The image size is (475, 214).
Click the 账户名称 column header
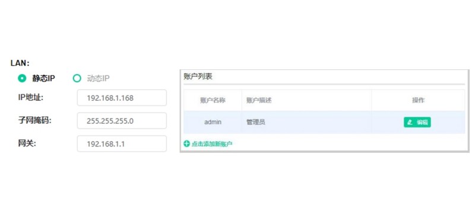[213, 100]
